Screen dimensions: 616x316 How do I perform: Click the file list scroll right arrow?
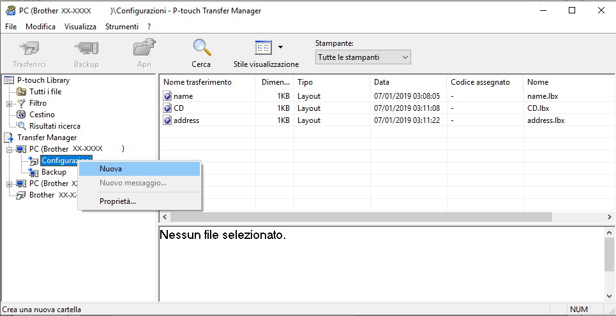point(609,217)
